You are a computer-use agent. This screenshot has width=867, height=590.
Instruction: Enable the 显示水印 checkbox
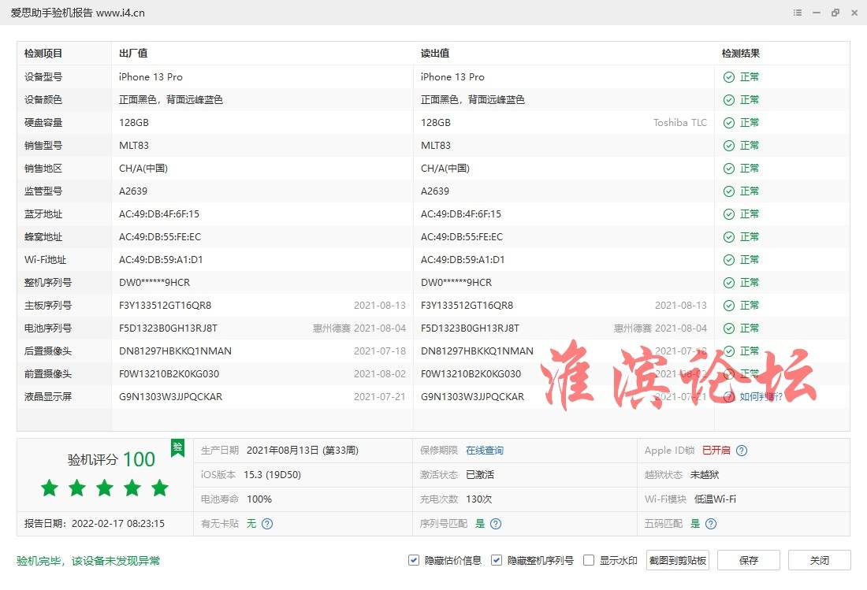[589, 560]
